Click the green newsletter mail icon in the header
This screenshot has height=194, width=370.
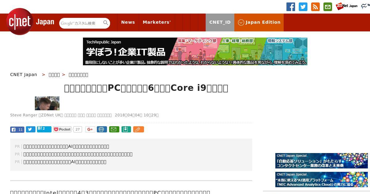click(x=328, y=7)
